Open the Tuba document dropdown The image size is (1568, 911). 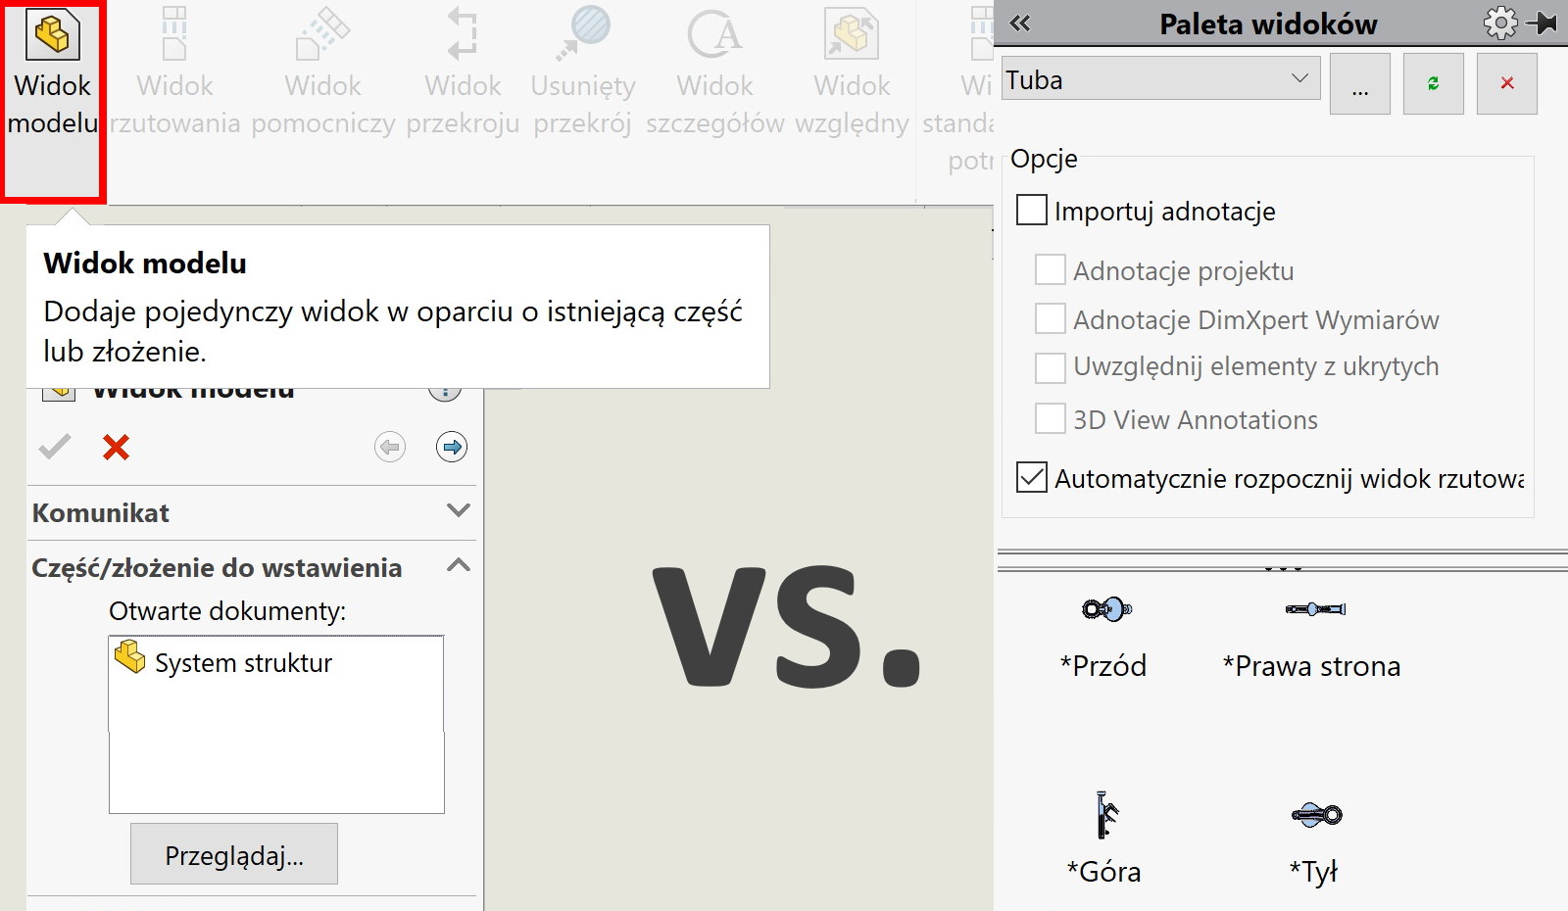pyautogui.click(x=1300, y=78)
